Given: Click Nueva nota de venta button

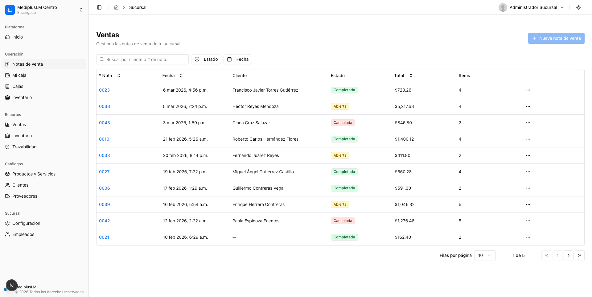Looking at the screenshot, I should (x=556, y=38).
